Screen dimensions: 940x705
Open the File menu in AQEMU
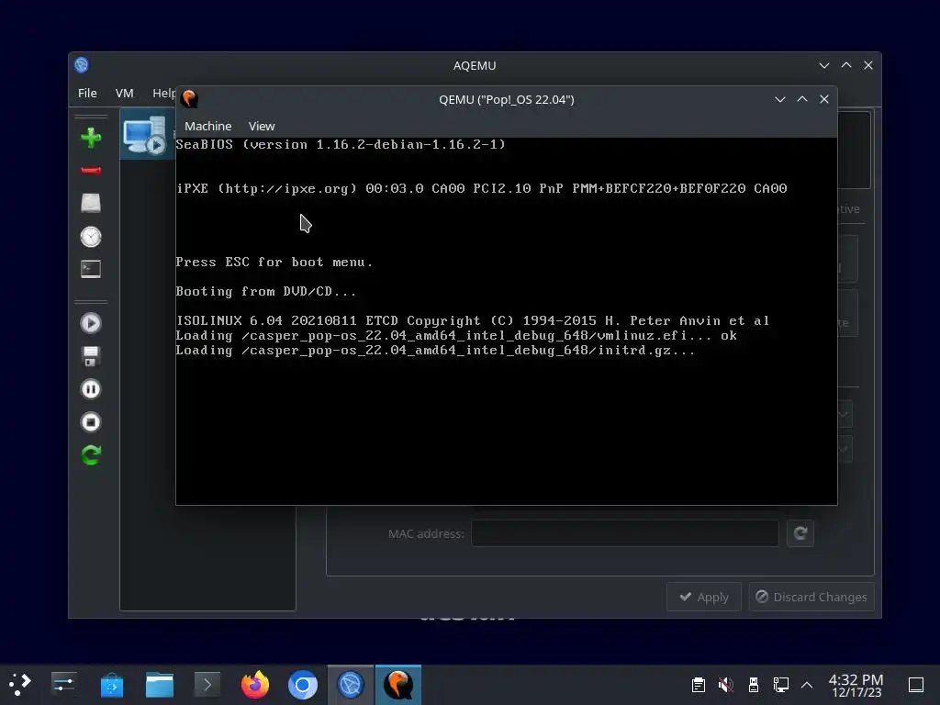coord(87,93)
